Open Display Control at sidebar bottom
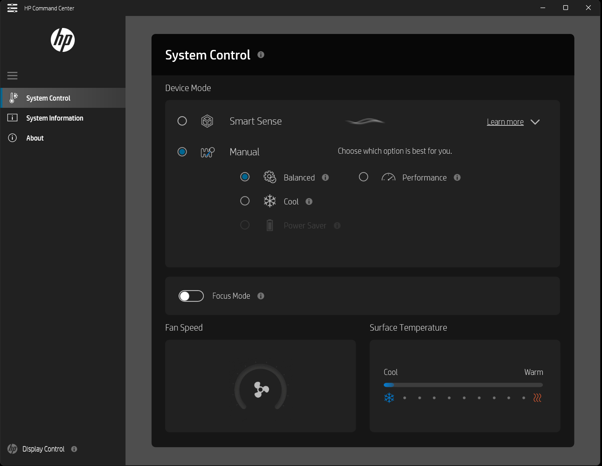This screenshot has height=466, width=602. tap(44, 449)
